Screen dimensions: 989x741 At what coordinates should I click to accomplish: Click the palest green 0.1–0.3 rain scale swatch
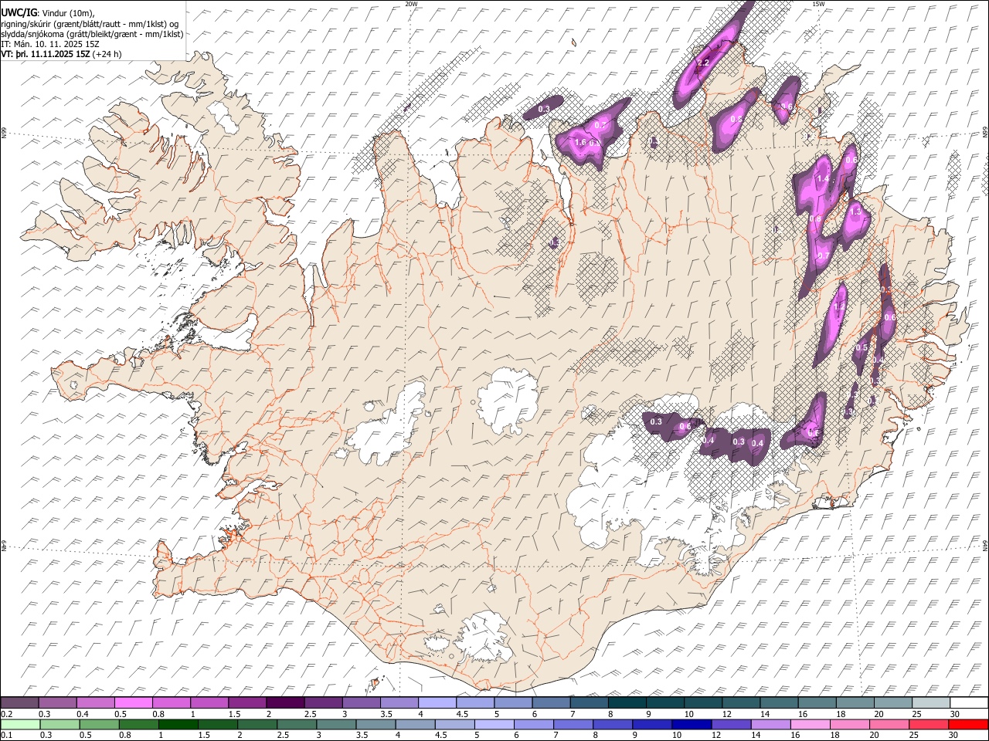(20, 724)
